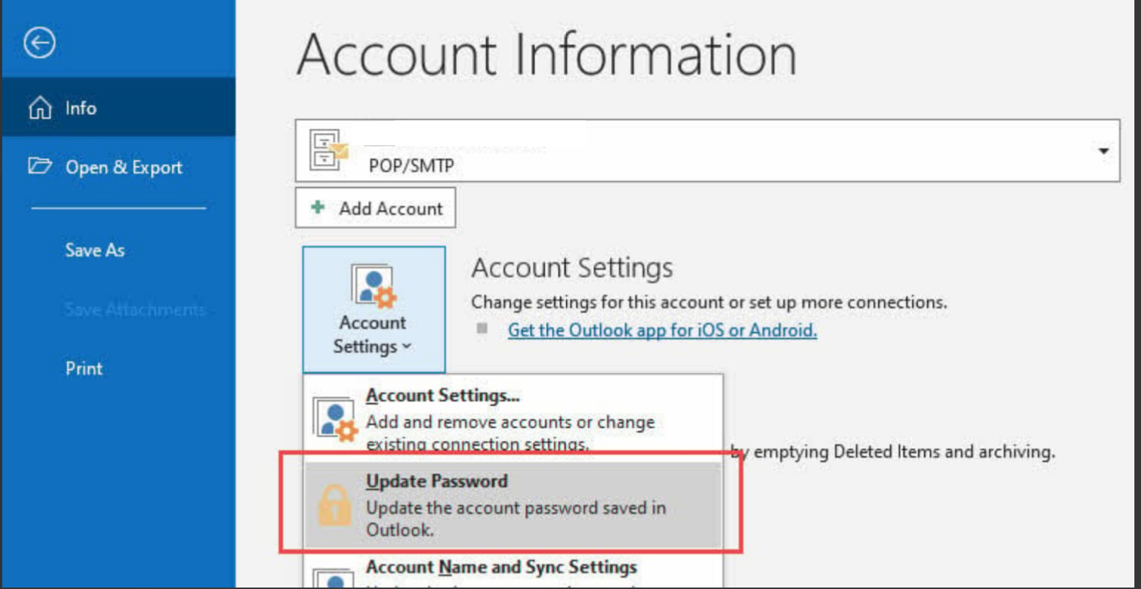Go to Open & Export

[118, 167]
